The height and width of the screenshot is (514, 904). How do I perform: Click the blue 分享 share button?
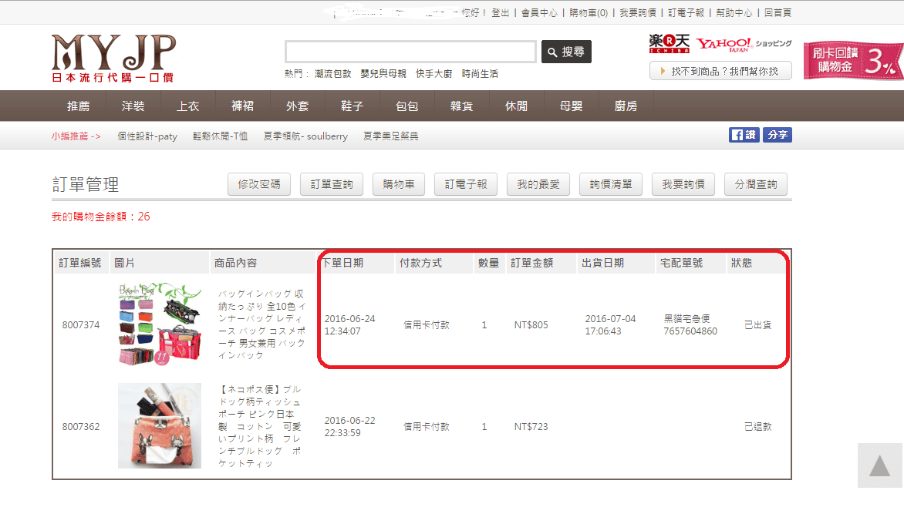[x=778, y=135]
